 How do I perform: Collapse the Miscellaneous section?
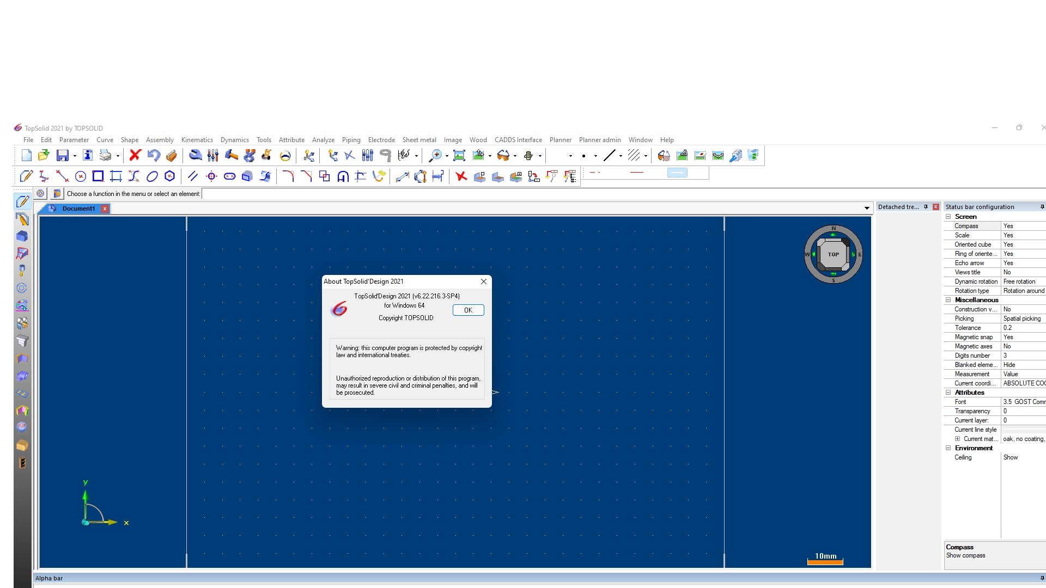948,300
